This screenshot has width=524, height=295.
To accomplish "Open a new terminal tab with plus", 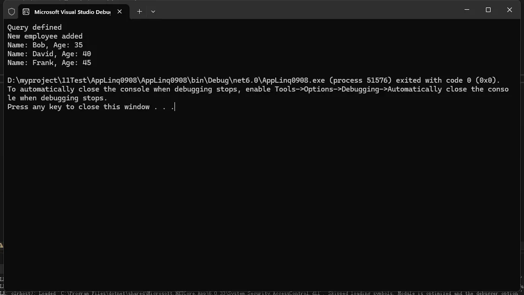I will (139, 12).
